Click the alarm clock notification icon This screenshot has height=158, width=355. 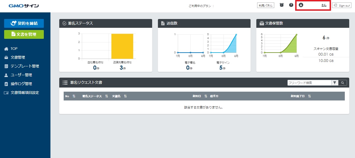[281, 5]
